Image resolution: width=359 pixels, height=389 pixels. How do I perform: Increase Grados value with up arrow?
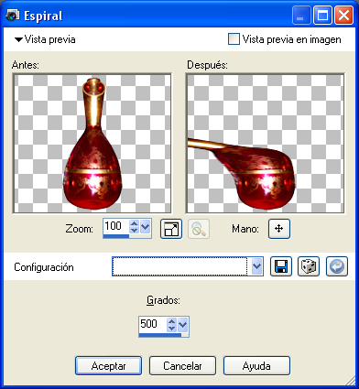pyautogui.click(x=172, y=321)
